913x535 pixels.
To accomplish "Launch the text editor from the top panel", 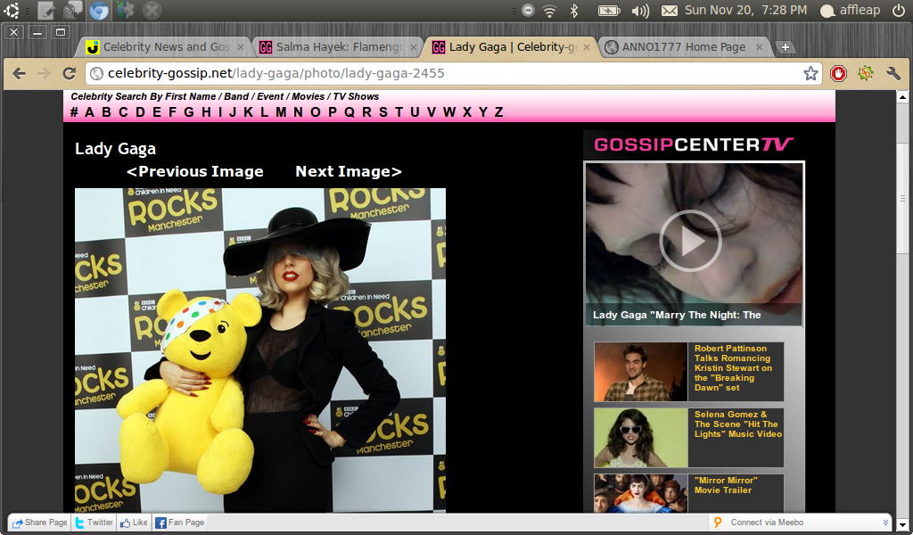I will coord(46,10).
